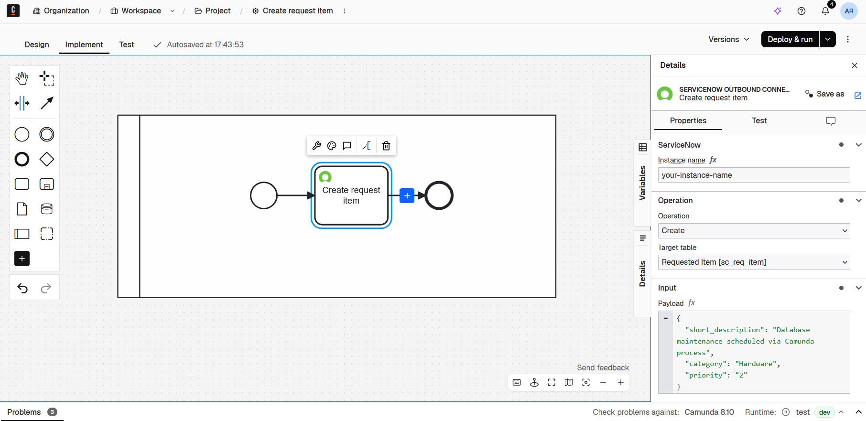Undo the last change
The width and height of the screenshot is (866, 421).
tap(22, 288)
